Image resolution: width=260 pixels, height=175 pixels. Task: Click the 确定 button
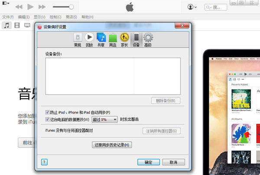(148, 162)
